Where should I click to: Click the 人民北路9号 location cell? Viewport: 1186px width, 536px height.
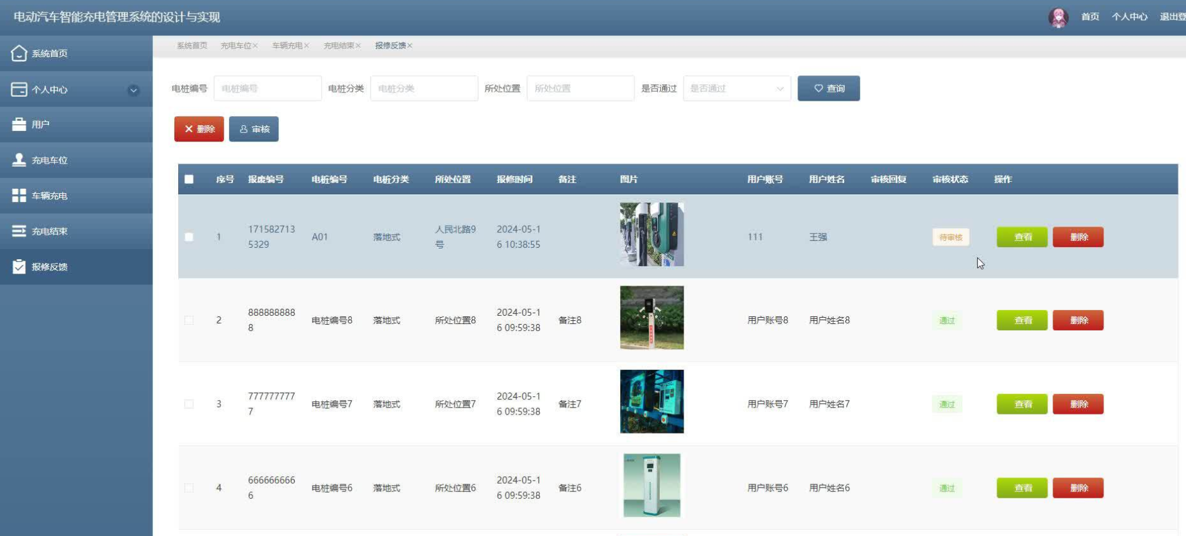(455, 237)
